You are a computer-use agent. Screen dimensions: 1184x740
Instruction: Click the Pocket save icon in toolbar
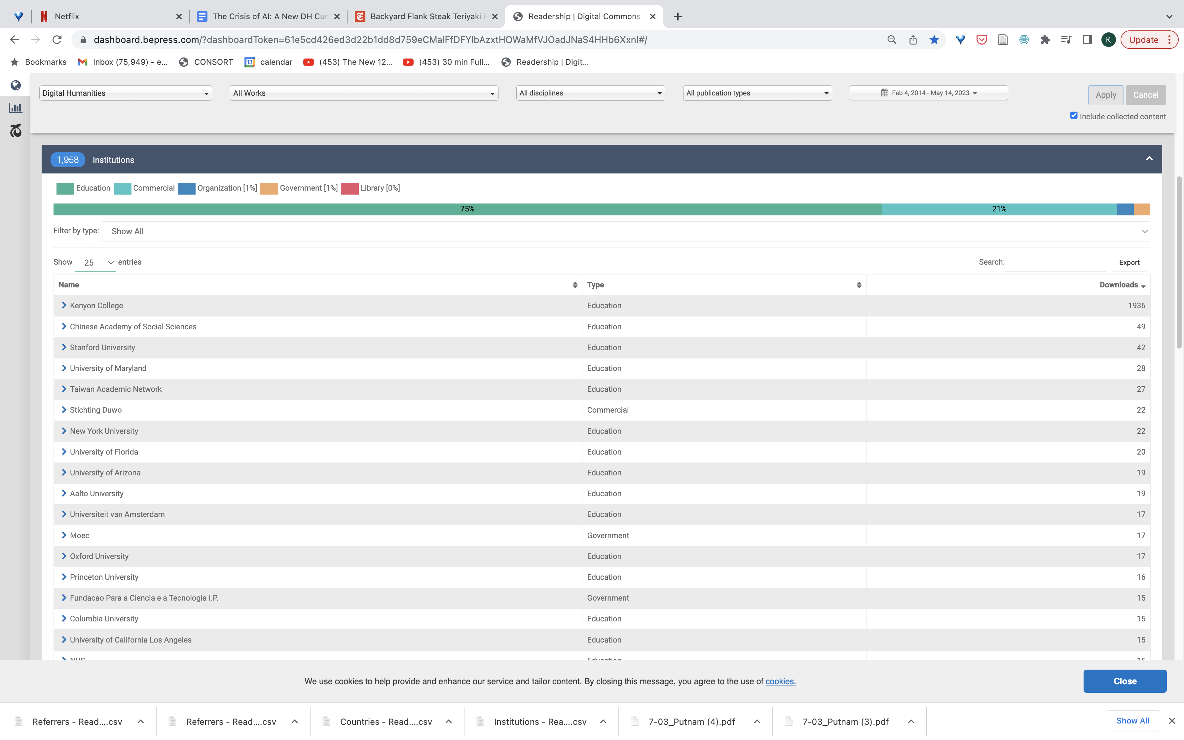point(981,40)
